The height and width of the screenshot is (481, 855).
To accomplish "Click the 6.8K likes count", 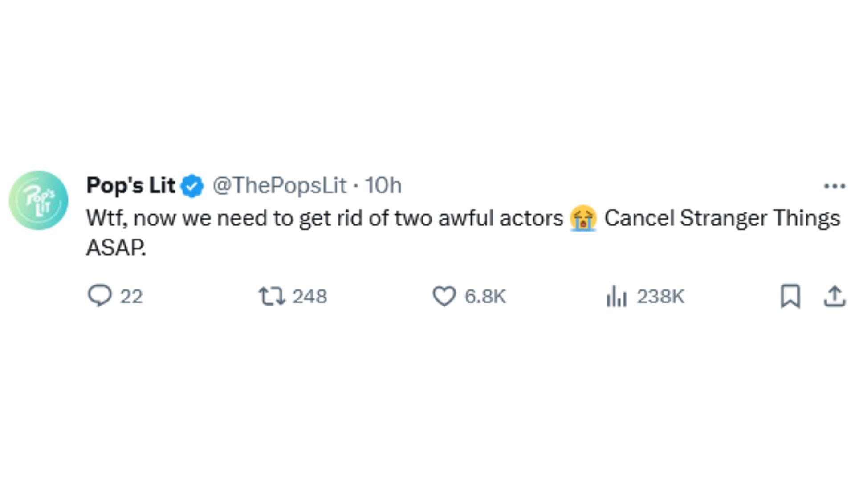I will 485,296.
